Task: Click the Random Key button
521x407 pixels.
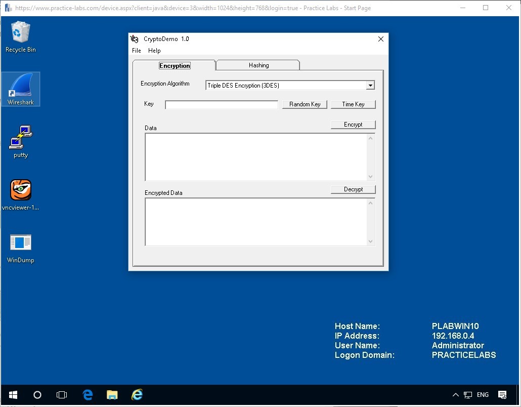Action: pos(305,104)
